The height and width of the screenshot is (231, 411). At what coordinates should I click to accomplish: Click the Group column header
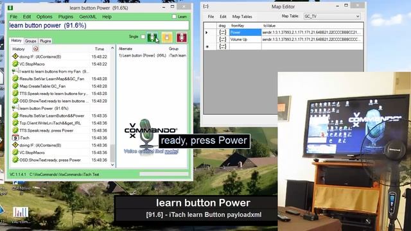point(173,49)
